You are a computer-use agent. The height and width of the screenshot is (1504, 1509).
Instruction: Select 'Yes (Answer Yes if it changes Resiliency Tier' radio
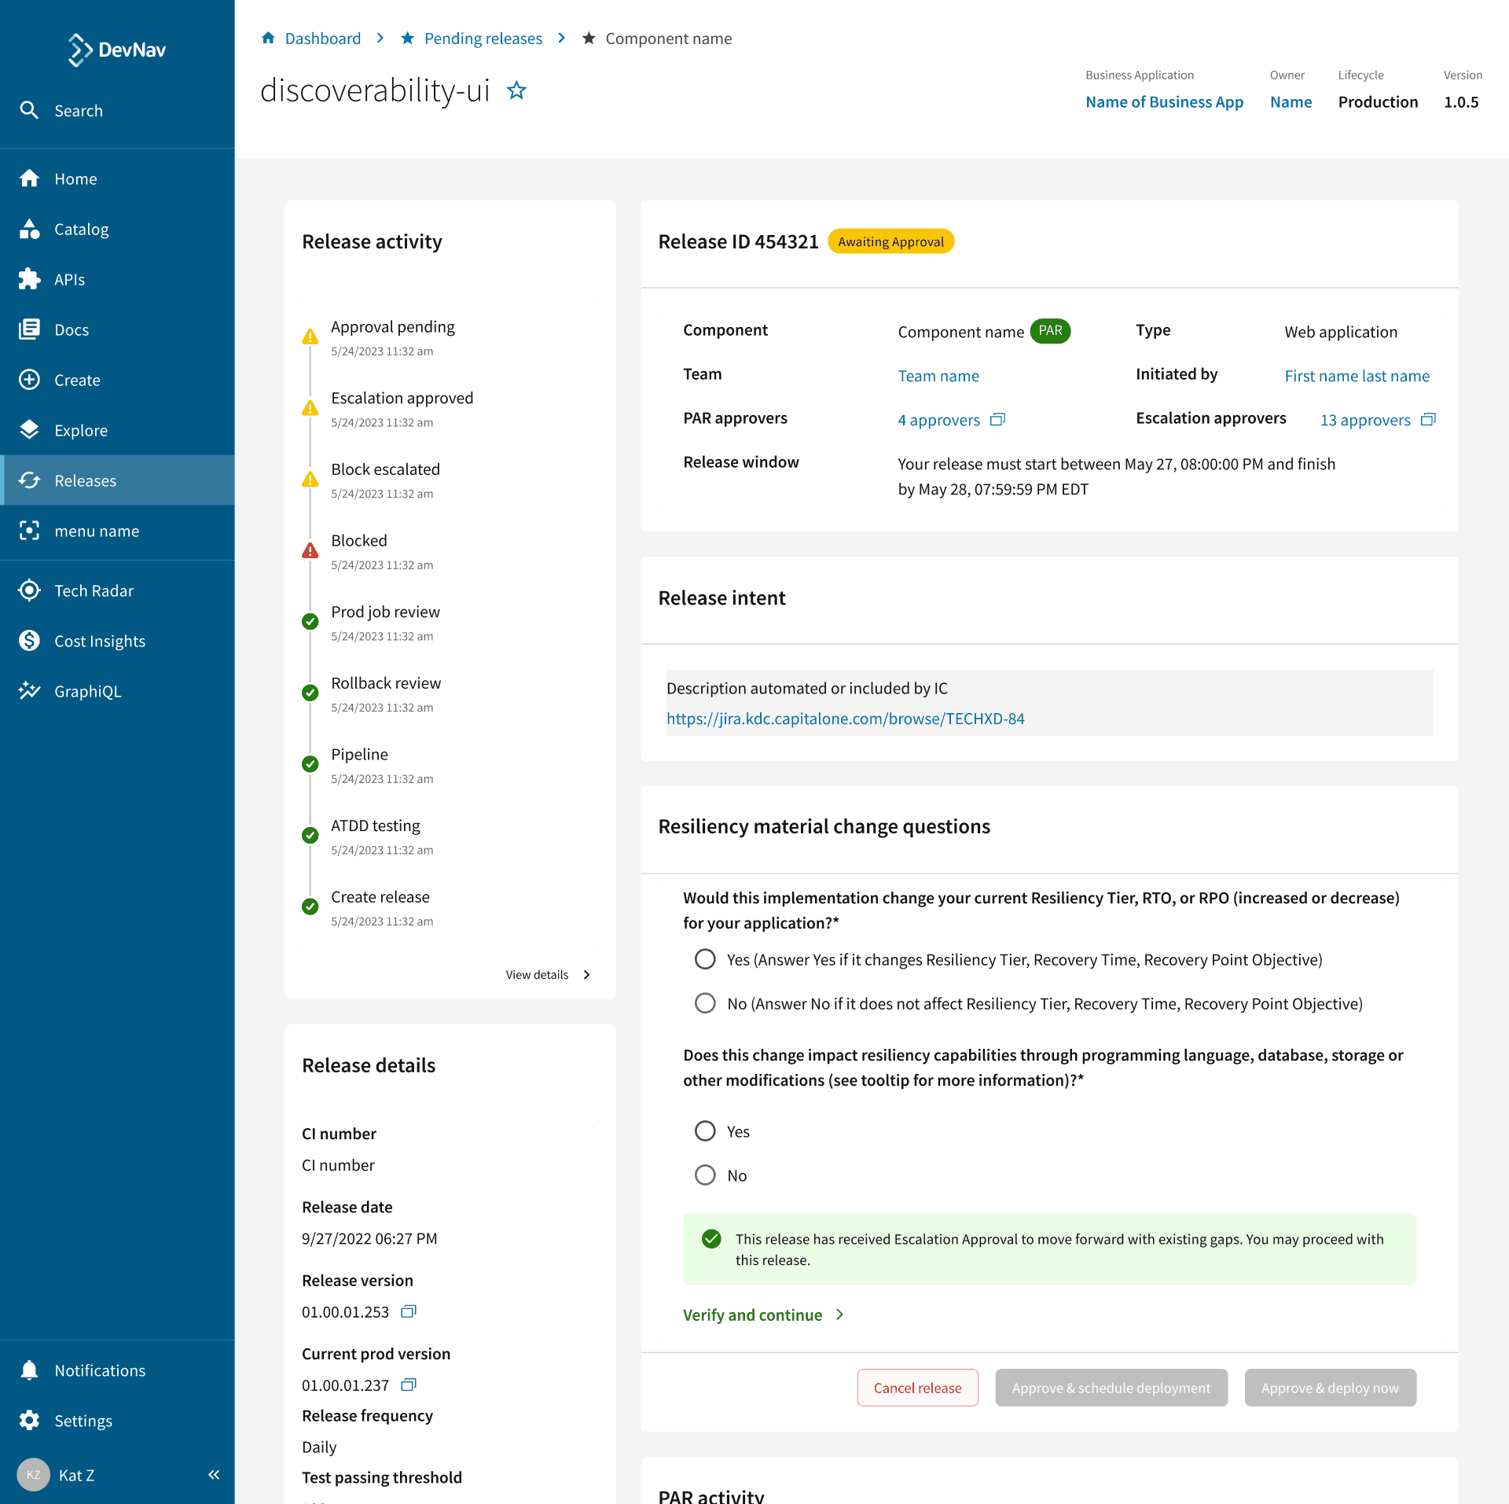(x=705, y=959)
